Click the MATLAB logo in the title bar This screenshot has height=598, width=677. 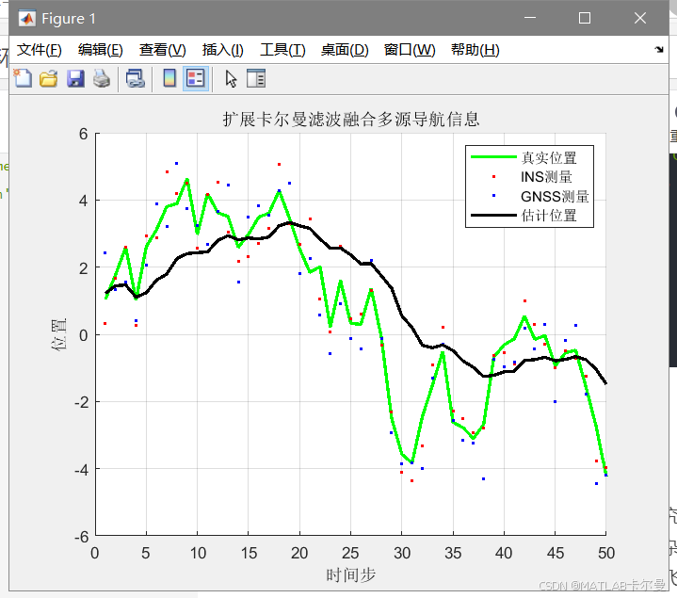[27, 18]
